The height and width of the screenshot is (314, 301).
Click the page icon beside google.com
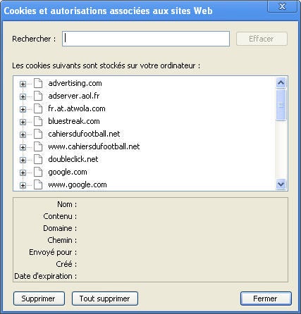pyautogui.click(x=38, y=172)
